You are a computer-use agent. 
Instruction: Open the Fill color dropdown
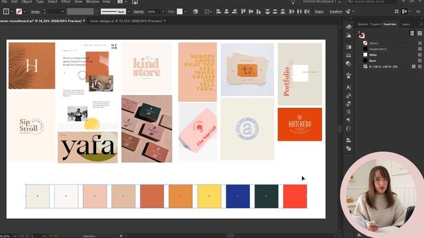(12, 12)
